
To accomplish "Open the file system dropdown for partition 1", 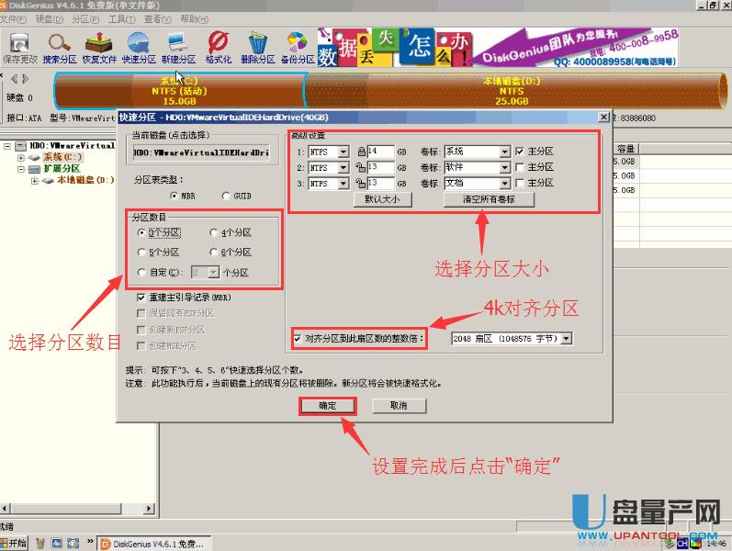I will click(x=343, y=152).
